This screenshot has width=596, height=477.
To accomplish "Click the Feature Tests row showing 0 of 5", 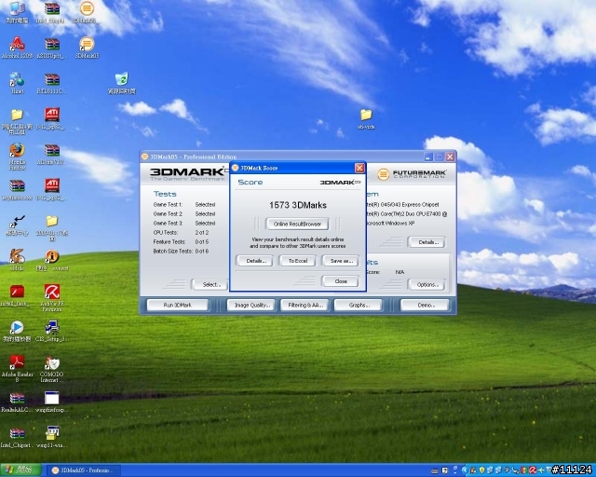I will point(181,242).
